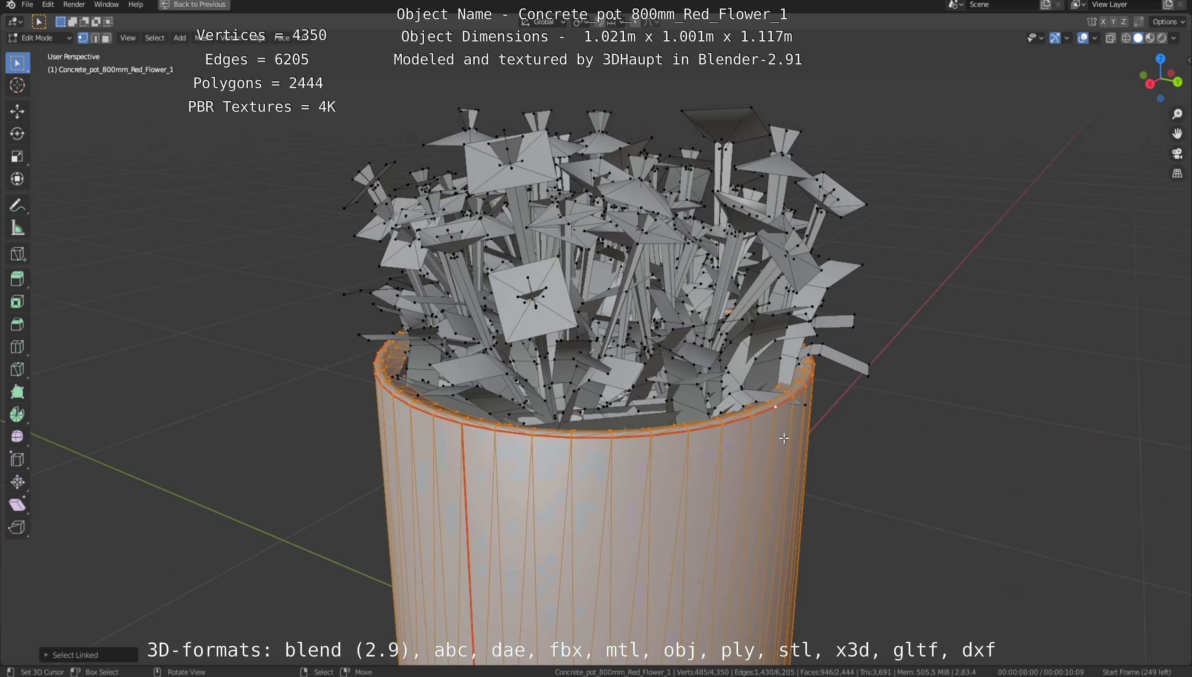This screenshot has height=677, width=1192.
Task: Pick the Poly Build tool
Action: 18,392
